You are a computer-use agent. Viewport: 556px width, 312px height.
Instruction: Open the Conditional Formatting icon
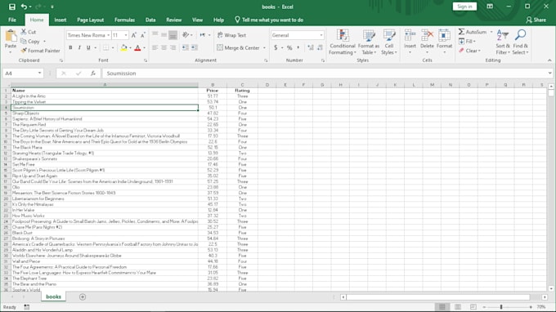(342, 35)
